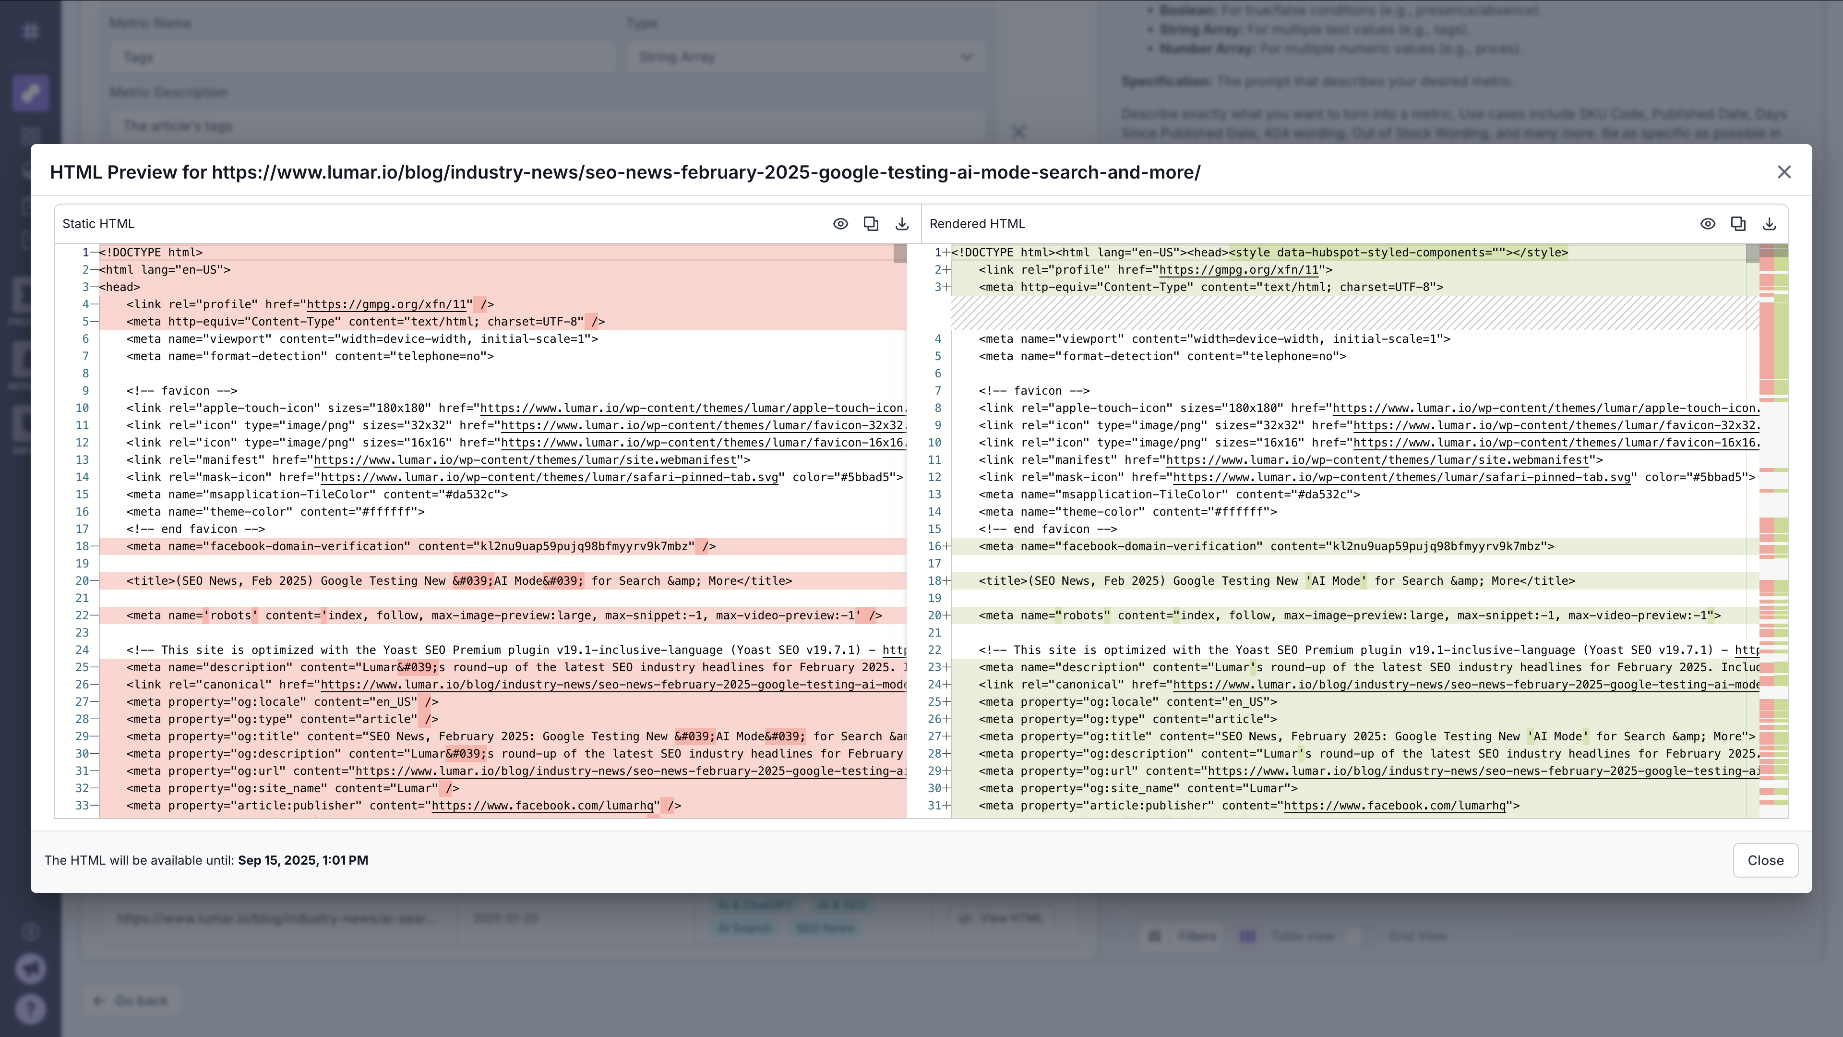Click the robots meta line in Rendered HTML
Screen dimensions: 1843x1037
click(x=1349, y=615)
